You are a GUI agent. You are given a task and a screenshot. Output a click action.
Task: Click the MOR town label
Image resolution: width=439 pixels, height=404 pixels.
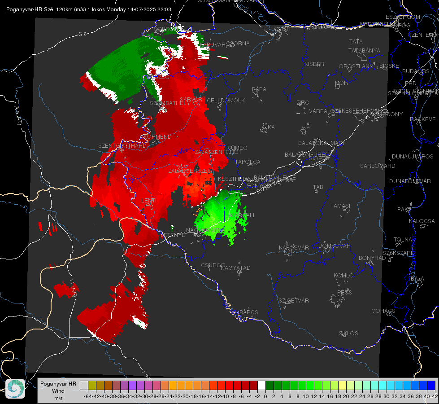point(342,83)
